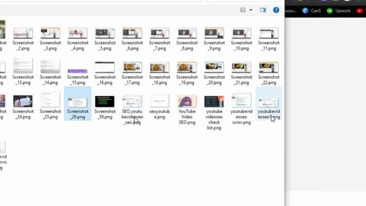This screenshot has width=366, height=206.
Task: Select Screenshot_5.png file
Action: (x=105, y=39)
